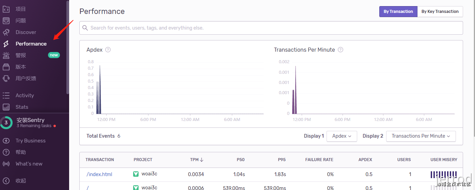Switch to By Transaction view
The image size is (475, 190).
(398, 12)
